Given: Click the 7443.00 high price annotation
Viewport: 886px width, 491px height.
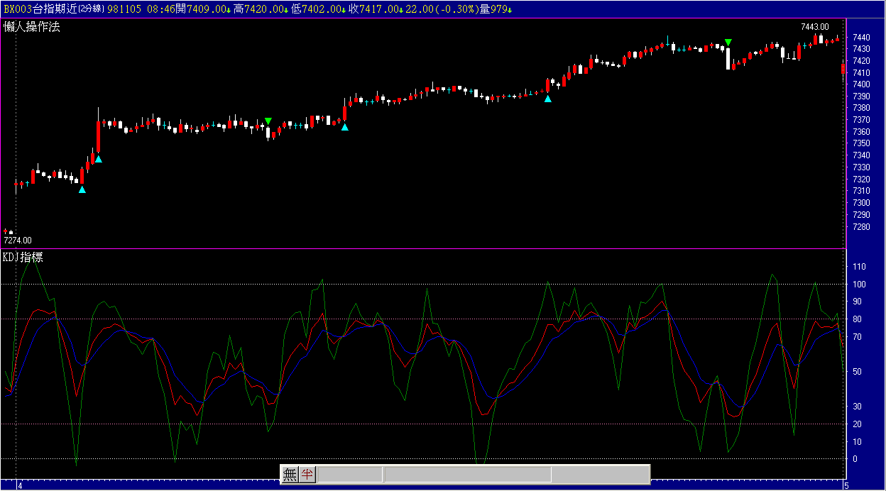Looking at the screenshot, I should pyautogui.click(x=815, y=26).
